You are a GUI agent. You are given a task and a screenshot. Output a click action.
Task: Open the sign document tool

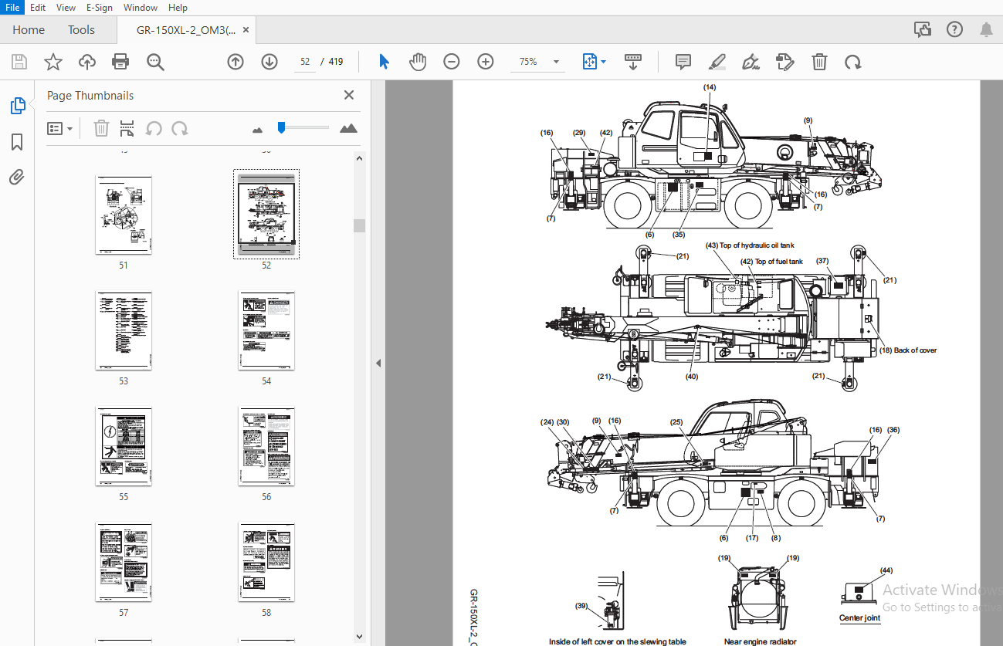751,63
